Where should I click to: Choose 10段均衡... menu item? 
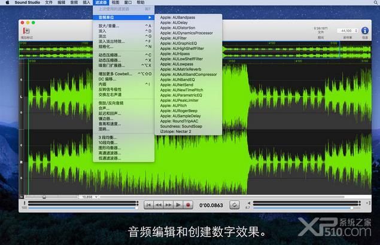click(124, 143)
